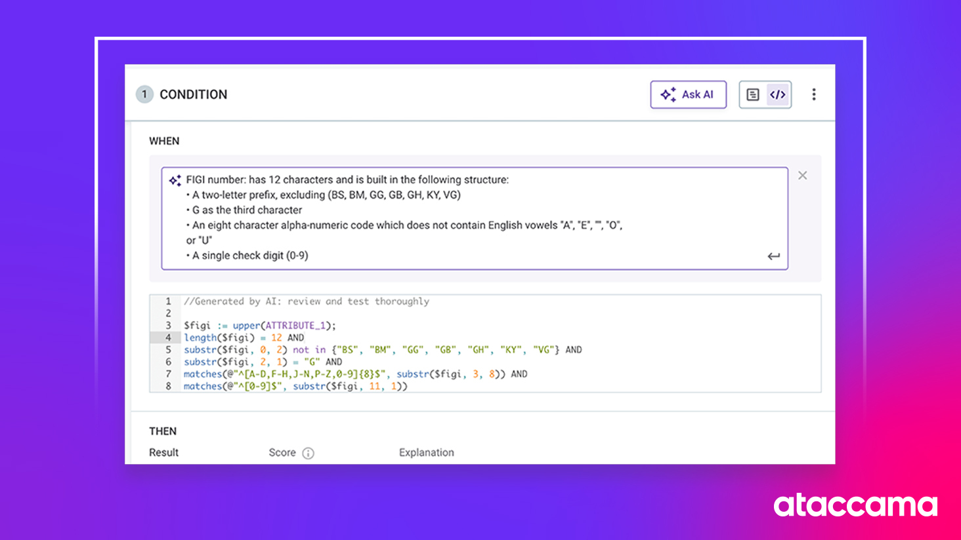The width and height of the screenshot is (961, 540).
Task: Click the Score column label
Action: point(282,453)
